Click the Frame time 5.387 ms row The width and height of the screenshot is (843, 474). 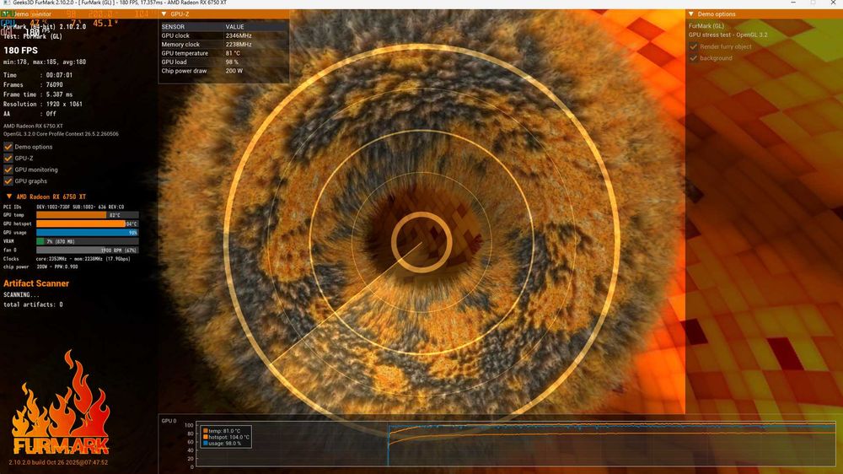[38, 94]
